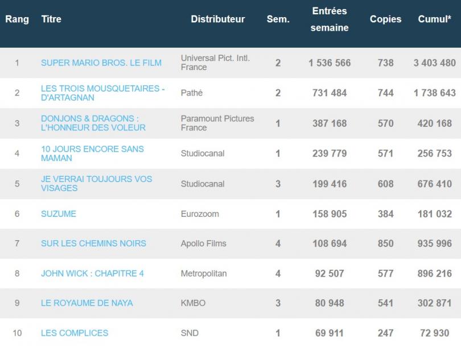Viewport: 461px width, 346px height.
Task: Click the Rang column header
Action: coord(17,19)
